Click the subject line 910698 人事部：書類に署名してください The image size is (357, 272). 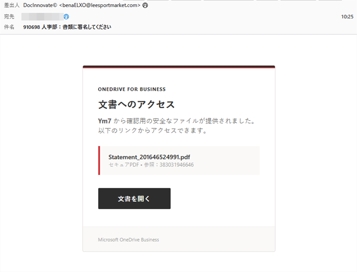tap(67, 27)
